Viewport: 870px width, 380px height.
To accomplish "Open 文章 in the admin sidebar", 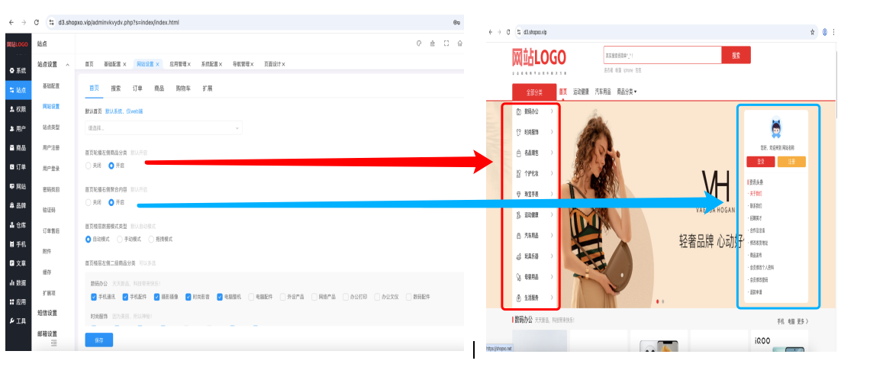I will pyautogui.click(x=18, y=263).
